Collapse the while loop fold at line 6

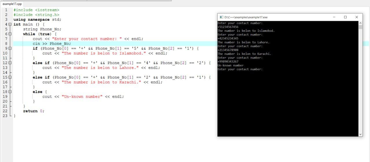(x=10, y=34)
